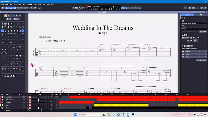Image resolution: width=208 pixels, height=117 pixels.
Task: Toggle the Lead Guitar headphone solo button
Action: [x=30, y=97]
